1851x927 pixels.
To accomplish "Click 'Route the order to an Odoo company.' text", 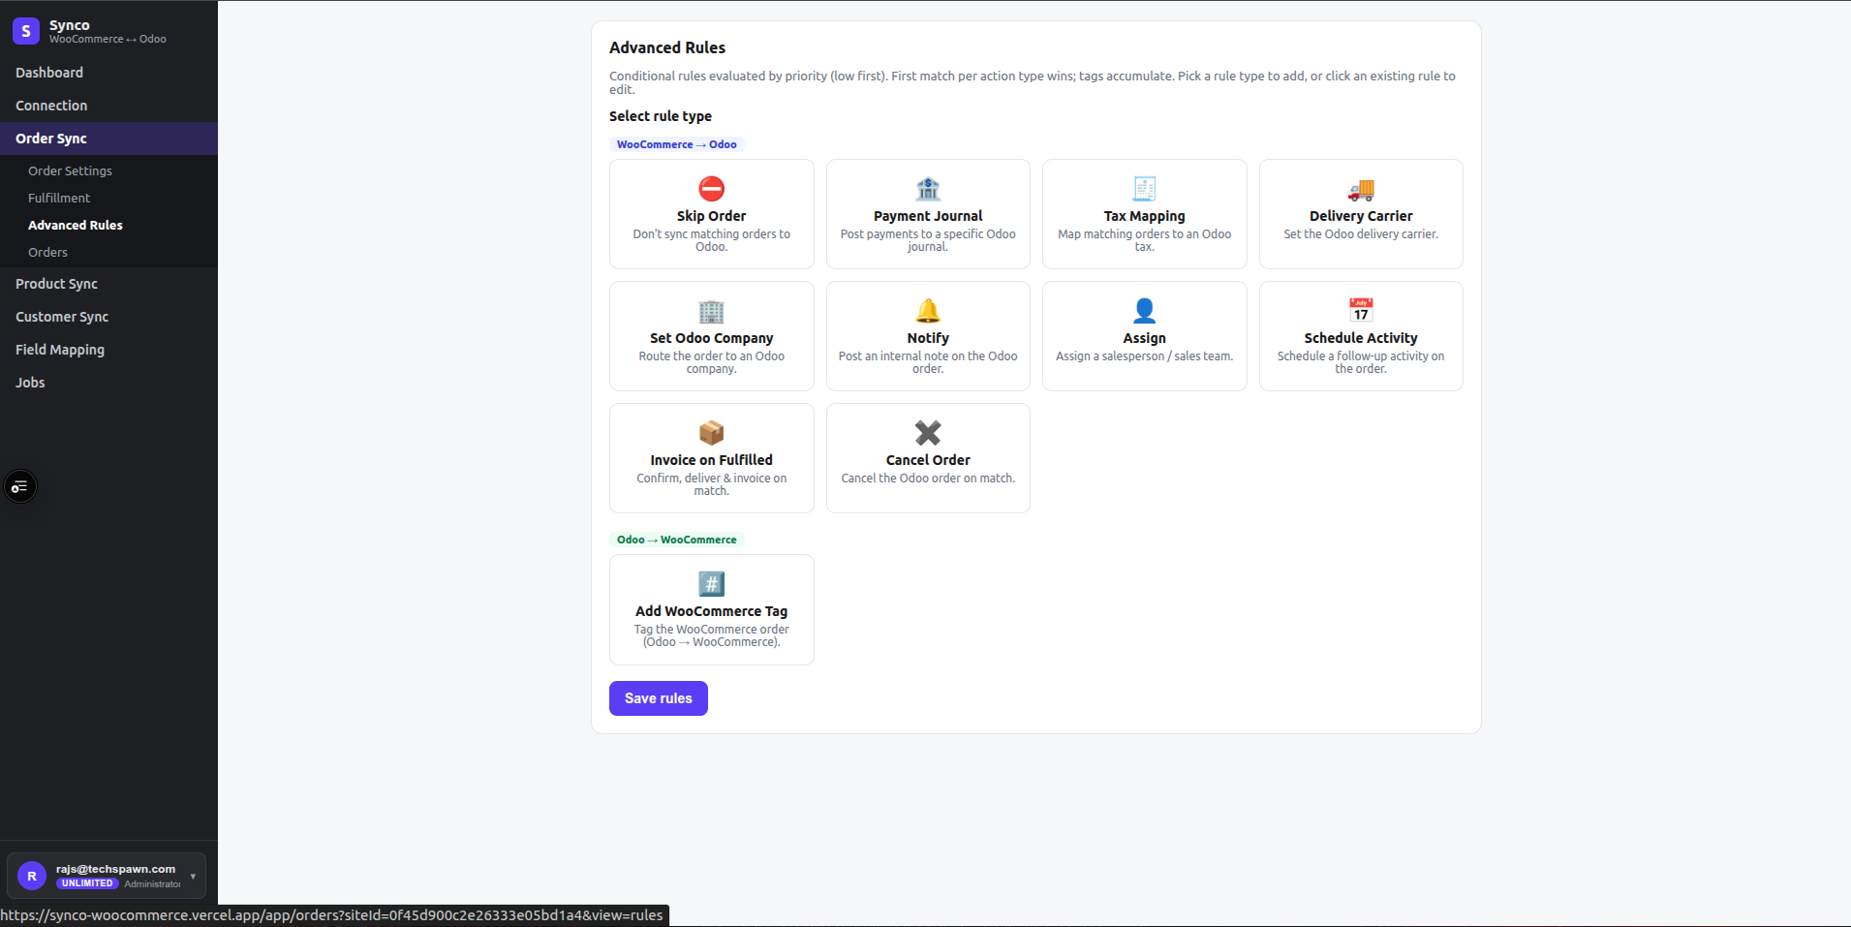I will tap(711, 362).
